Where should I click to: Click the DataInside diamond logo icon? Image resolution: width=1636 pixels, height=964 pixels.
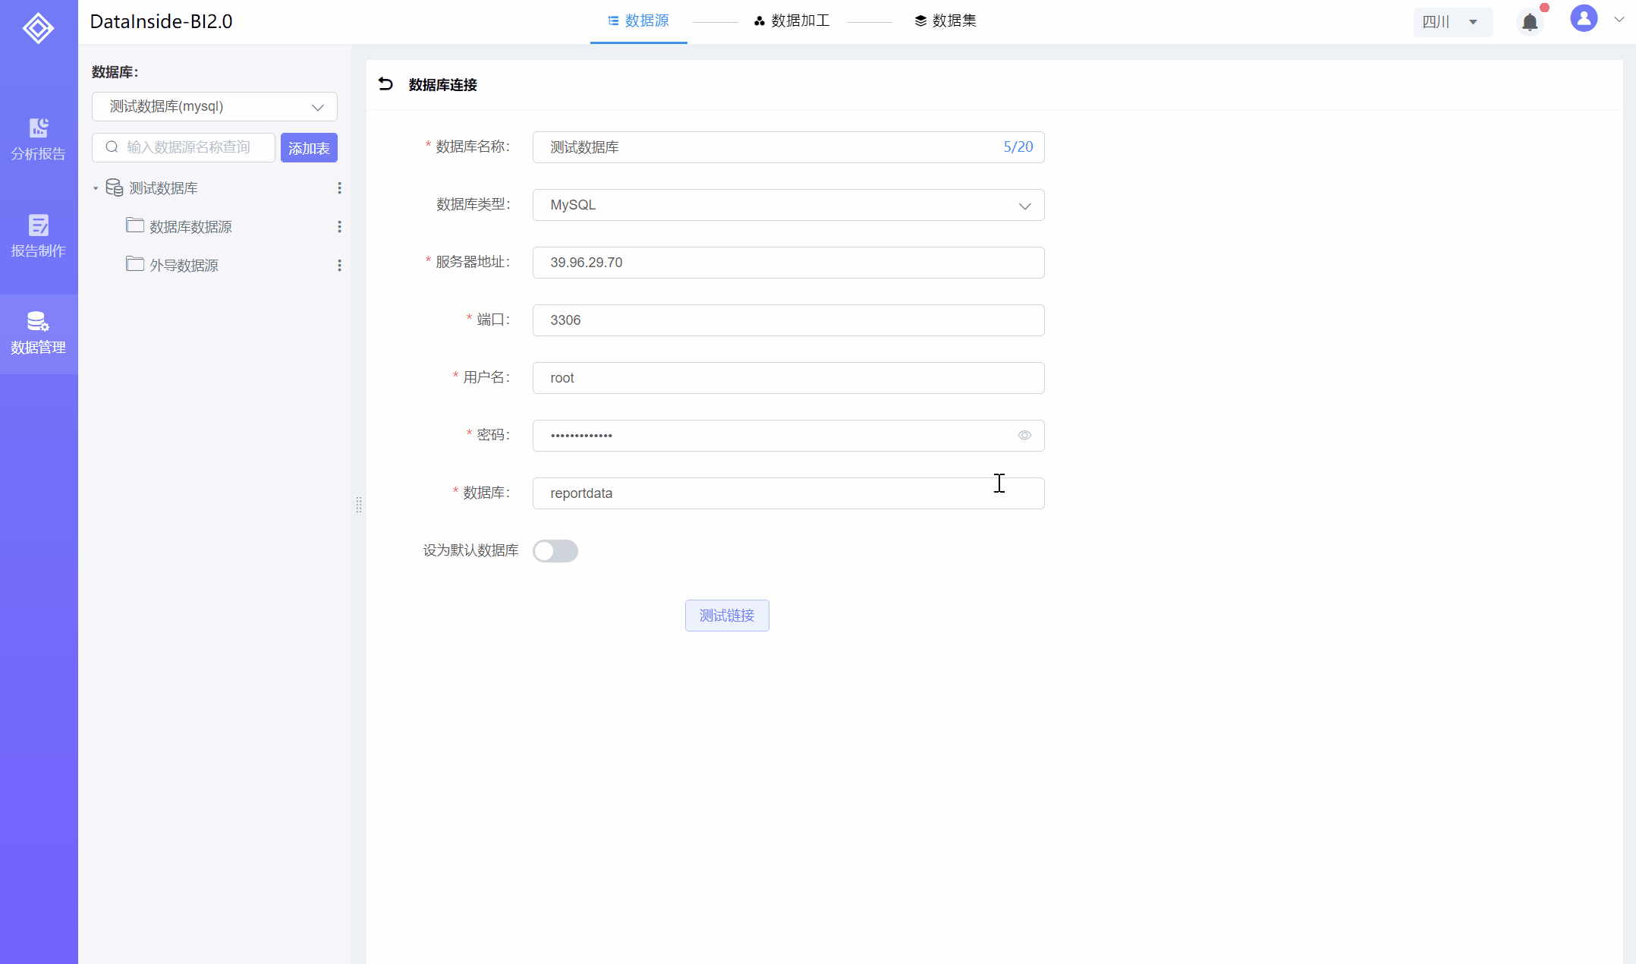tap(38, 28)
